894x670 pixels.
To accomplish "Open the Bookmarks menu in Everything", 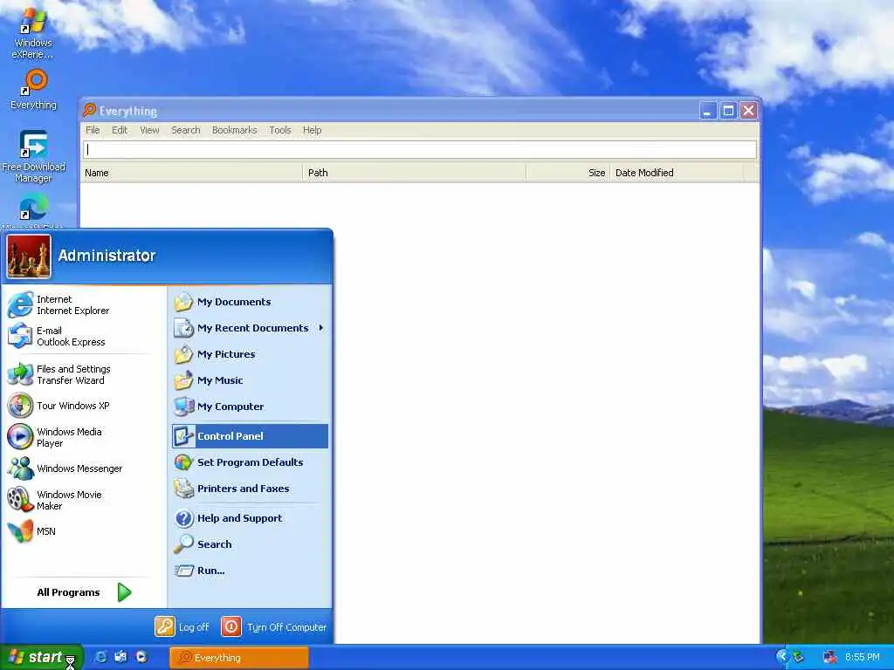I will (234, 130).
